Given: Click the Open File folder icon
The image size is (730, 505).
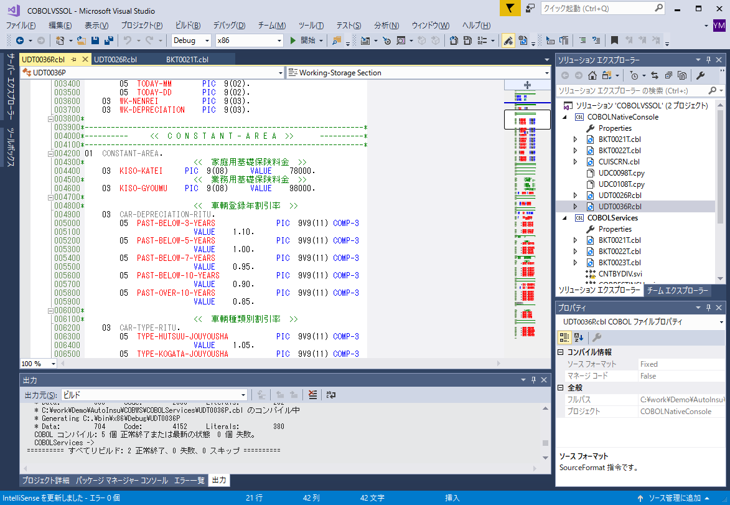Looking at the screenshot, I should coord(82,40).
